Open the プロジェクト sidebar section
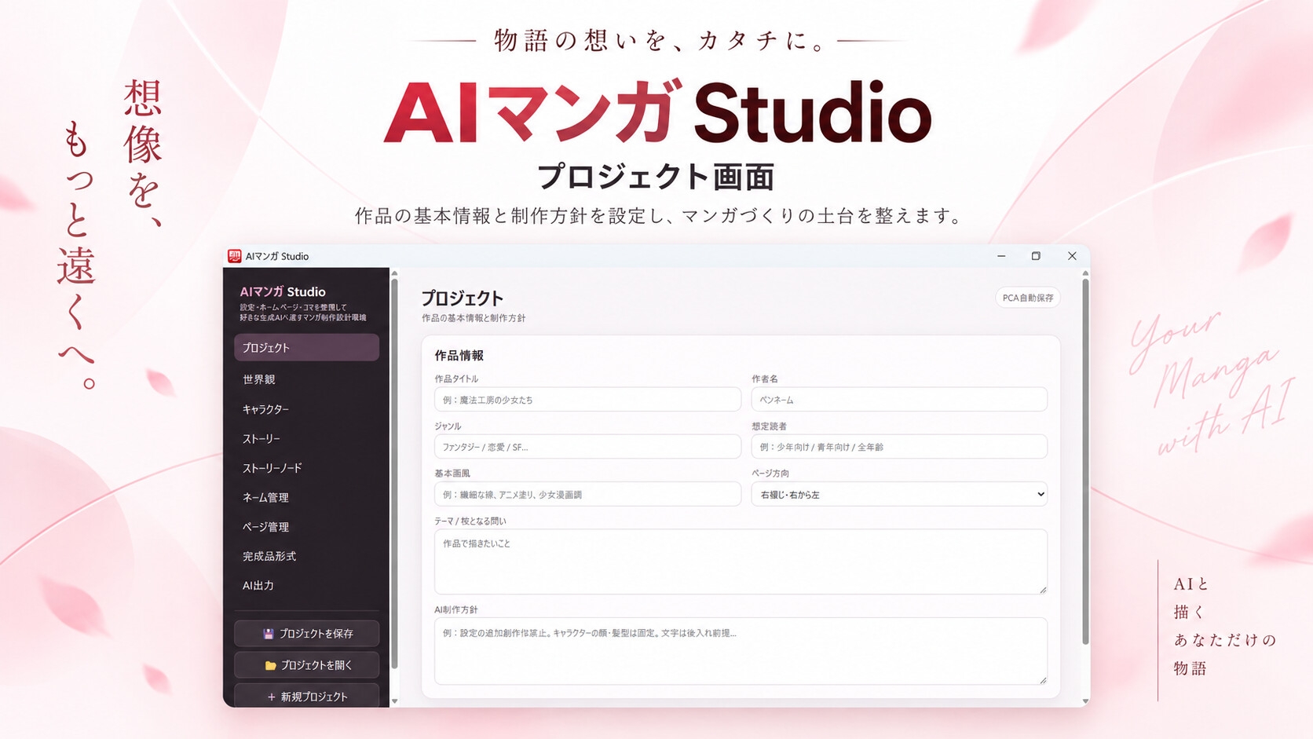1313x739 pixels. tap(306, 347)
